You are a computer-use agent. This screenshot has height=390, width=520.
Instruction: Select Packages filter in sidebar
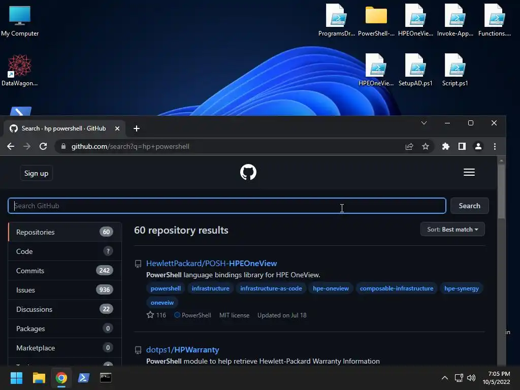[64, 329]
